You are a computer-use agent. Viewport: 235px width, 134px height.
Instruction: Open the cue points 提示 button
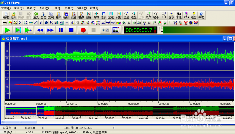click(x=171, y=15)
